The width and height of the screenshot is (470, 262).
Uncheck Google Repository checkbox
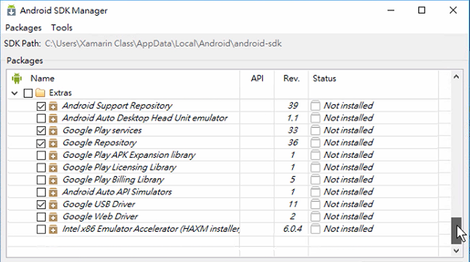pyautogui.click(x=41, y=143)
